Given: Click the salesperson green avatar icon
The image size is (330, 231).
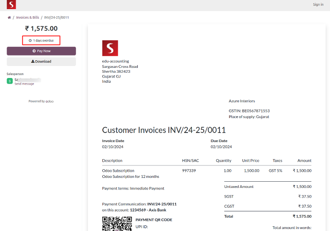Looking at the screenshot, I should tap(10, 81).
